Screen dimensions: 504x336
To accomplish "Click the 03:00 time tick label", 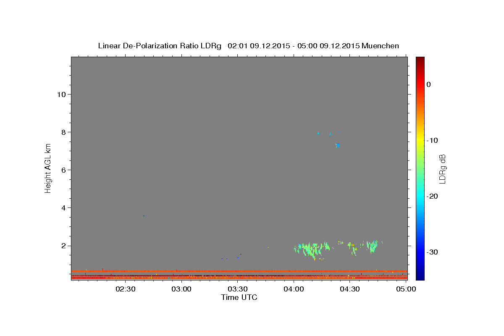I will [182, 289].
